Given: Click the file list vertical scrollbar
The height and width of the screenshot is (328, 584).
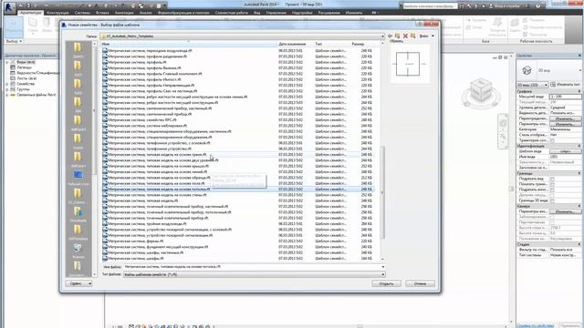Looking at the screenshot, I should [382, 192].
